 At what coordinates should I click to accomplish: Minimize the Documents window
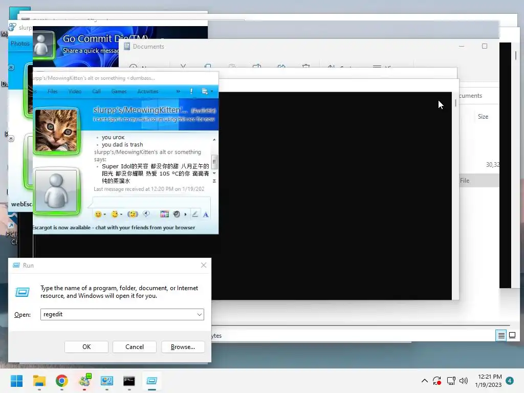[x=462, y=46]
